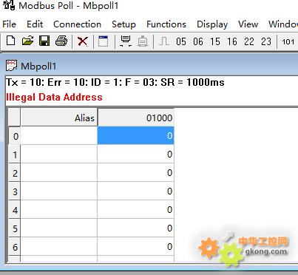298x275 pixels.
Task: Select the value cell in row 3
Action: (x=136, y=191)
